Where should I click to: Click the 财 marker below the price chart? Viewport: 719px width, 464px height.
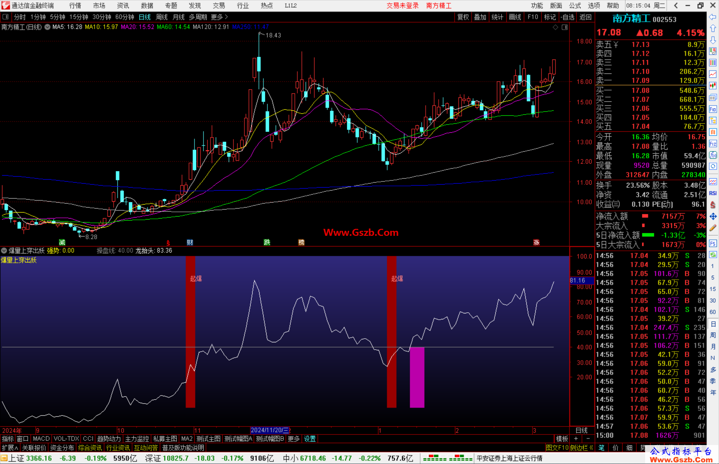[190, 242]
